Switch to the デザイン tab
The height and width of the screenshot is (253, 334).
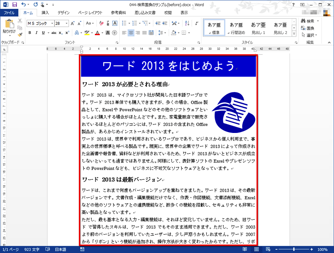click(64, 13)
